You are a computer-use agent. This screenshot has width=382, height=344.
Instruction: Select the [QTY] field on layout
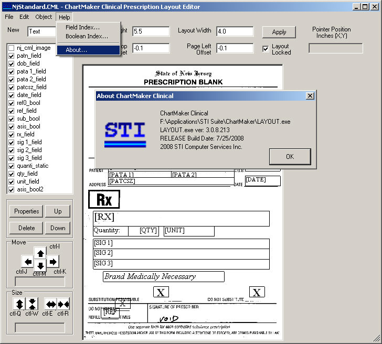point(144,231)
